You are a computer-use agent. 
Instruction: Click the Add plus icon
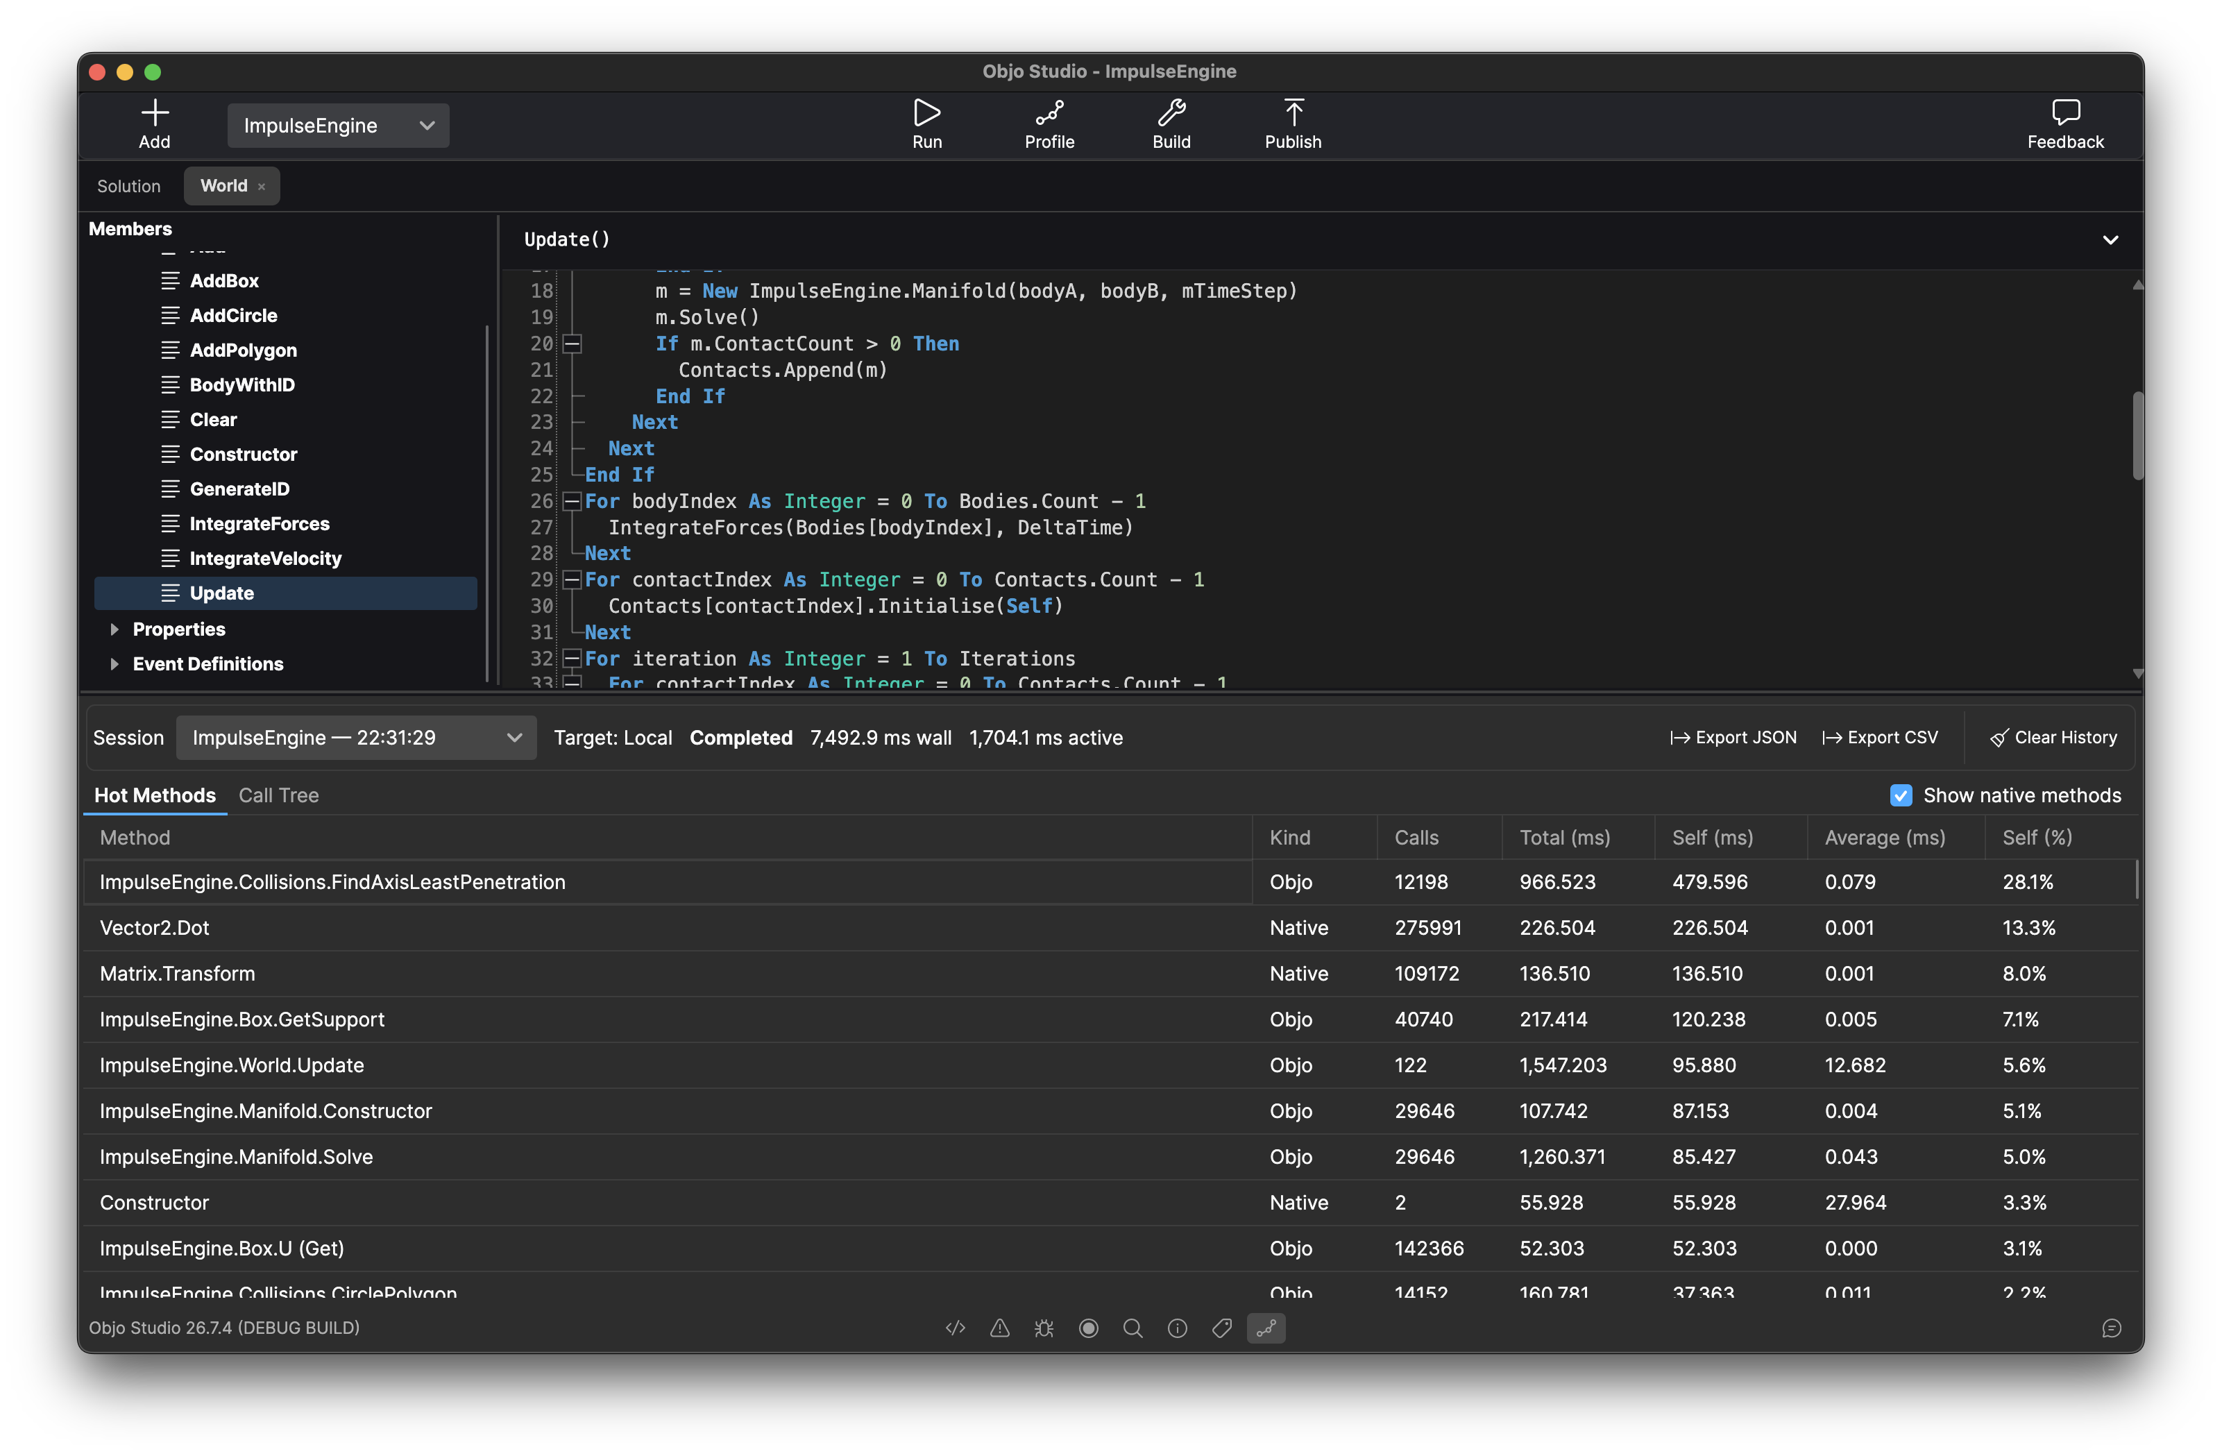click(154, 113)
